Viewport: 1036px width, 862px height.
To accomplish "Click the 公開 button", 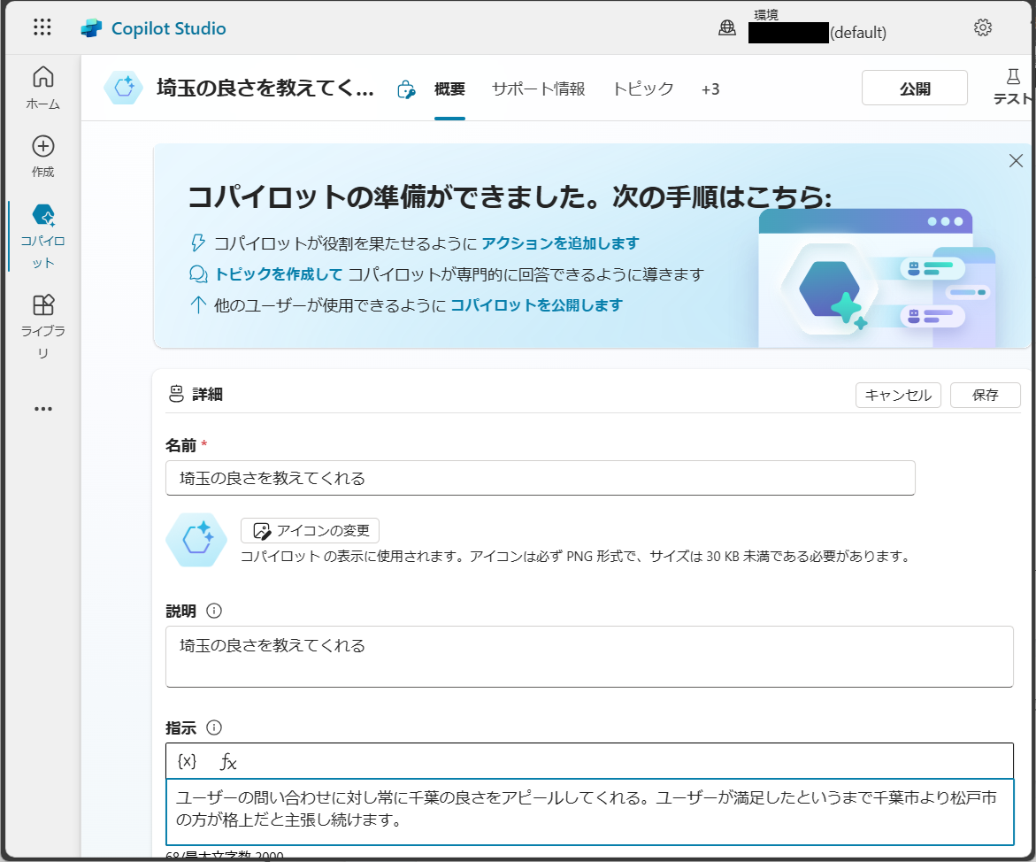I will pos(915,88).
